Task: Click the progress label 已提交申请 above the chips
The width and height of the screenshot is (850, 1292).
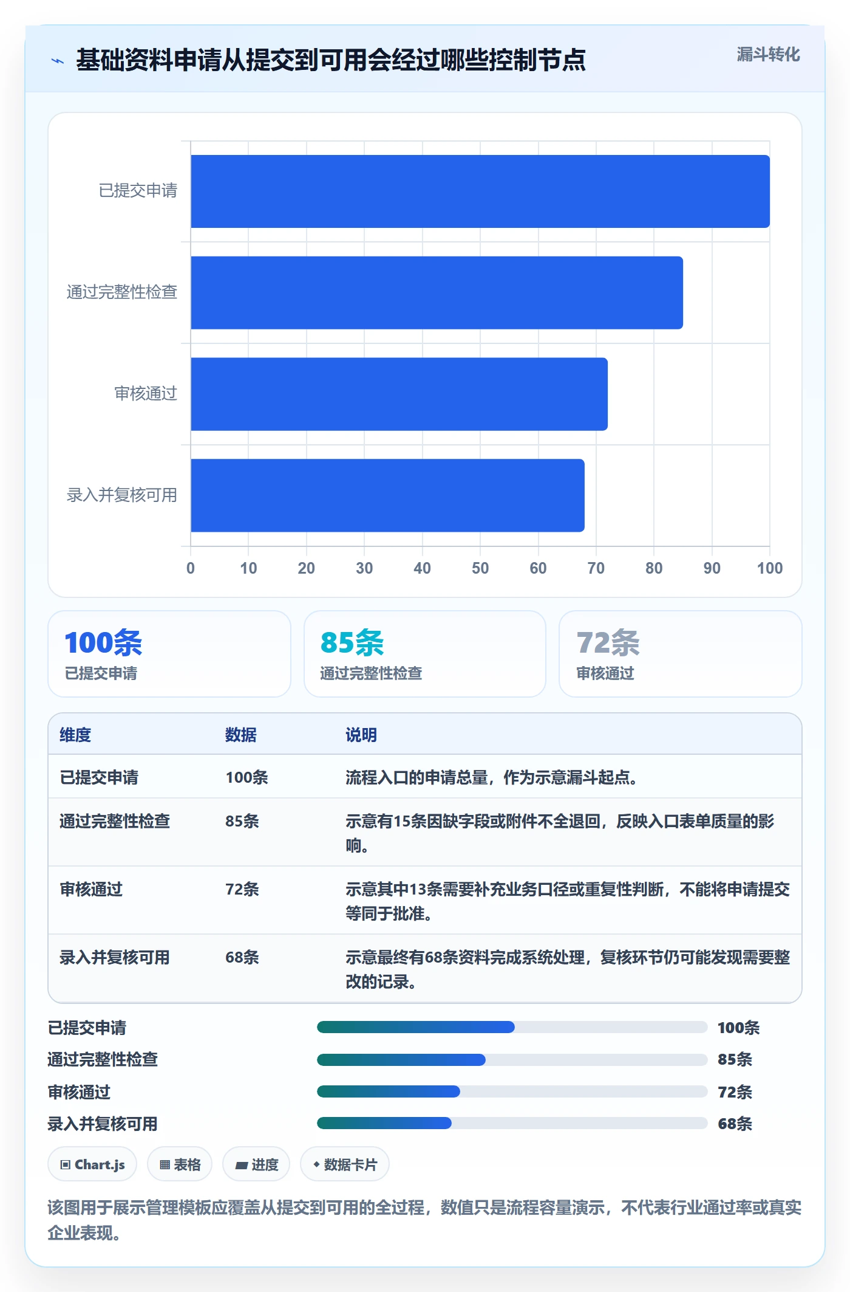Action: pos(87,1028)
